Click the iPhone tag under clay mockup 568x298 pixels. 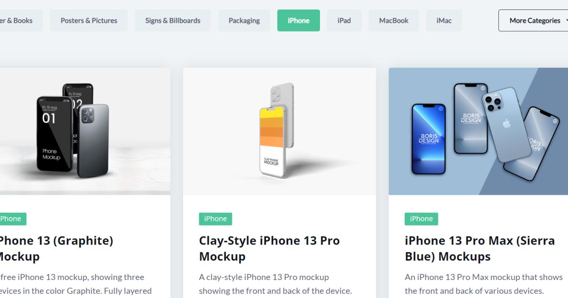215,219
